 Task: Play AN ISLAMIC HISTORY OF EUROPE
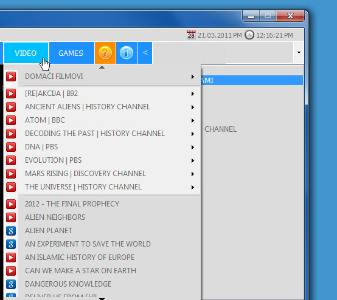tap(102, 257)
